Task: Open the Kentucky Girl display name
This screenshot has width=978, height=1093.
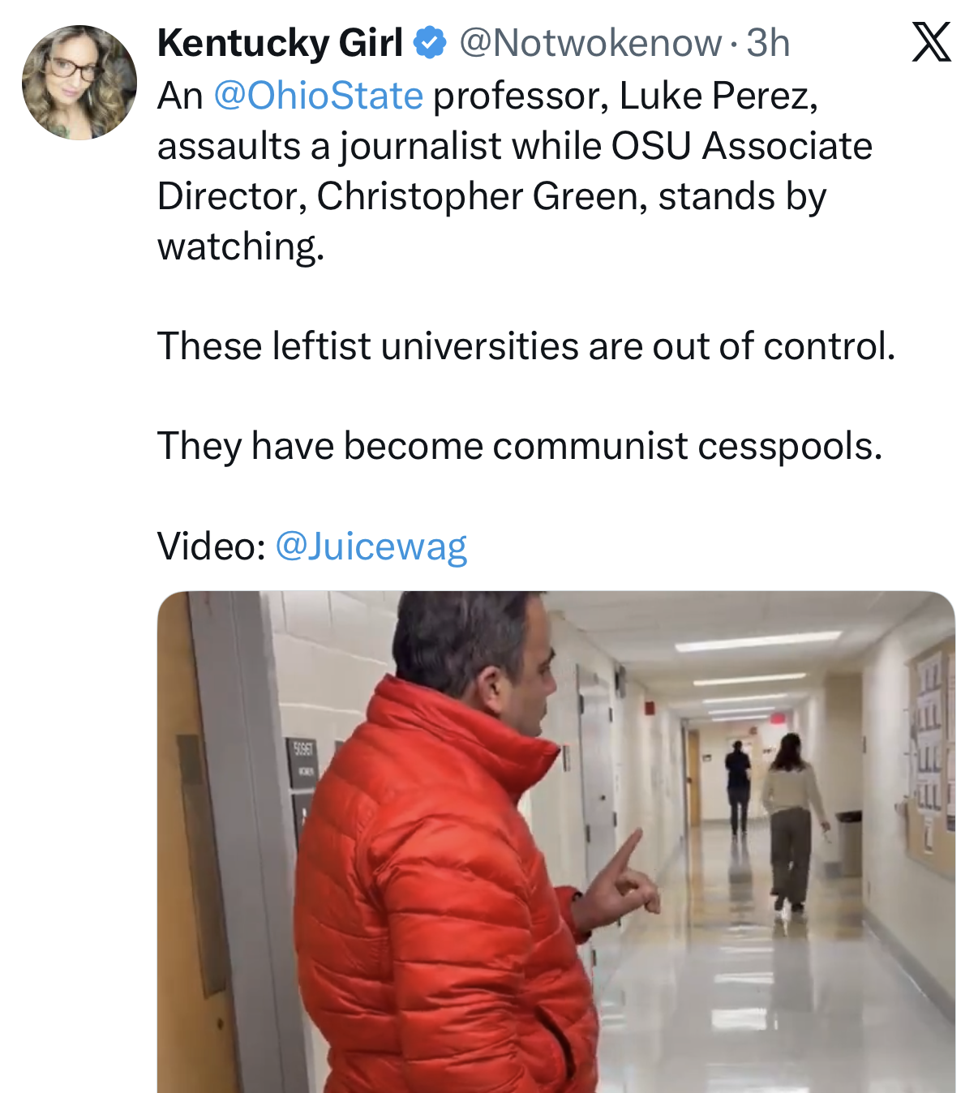Action: click(x=280, y=43)
